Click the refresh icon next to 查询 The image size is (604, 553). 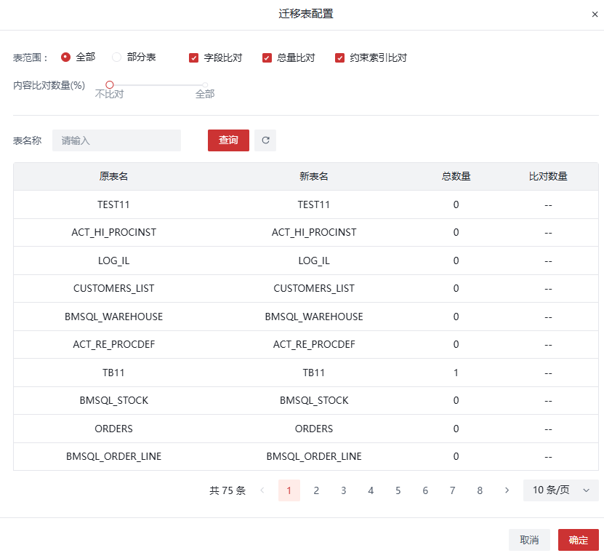point(265,140)
